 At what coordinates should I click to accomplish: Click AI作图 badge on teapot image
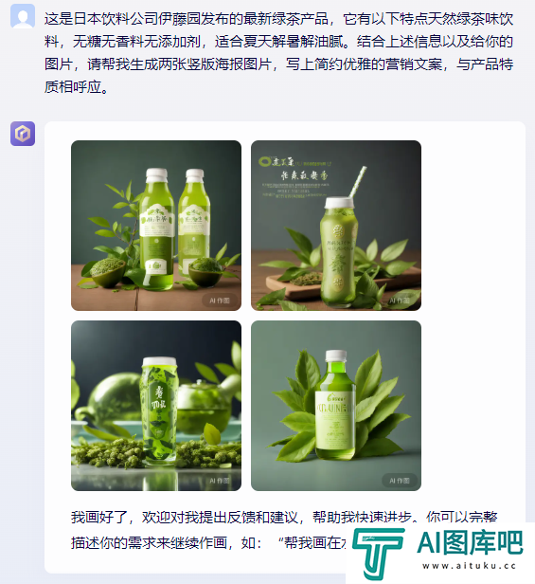[220, 481]
